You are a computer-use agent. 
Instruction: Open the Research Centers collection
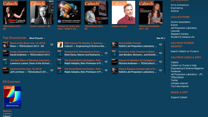click(180, 34)
